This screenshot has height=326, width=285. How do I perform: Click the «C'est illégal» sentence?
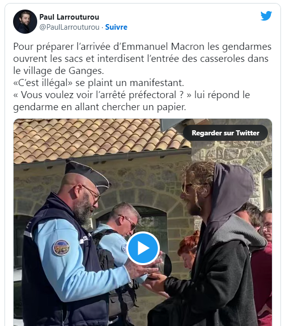click(99, 83)
